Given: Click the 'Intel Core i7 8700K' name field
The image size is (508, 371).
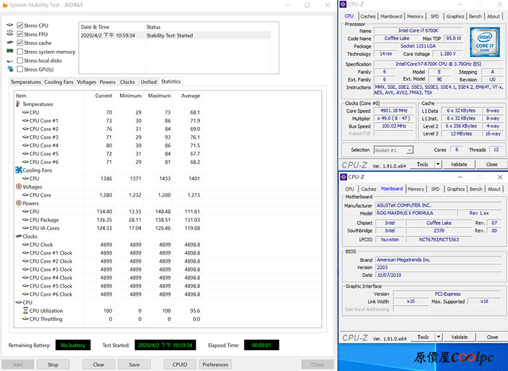Looking at the screenshot, I should pos(418,30).
